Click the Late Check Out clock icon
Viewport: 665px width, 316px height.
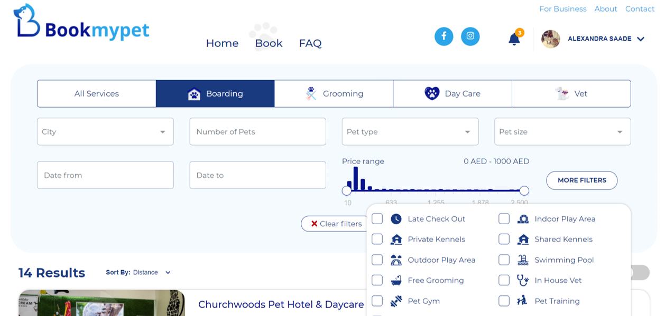(396, 219)
